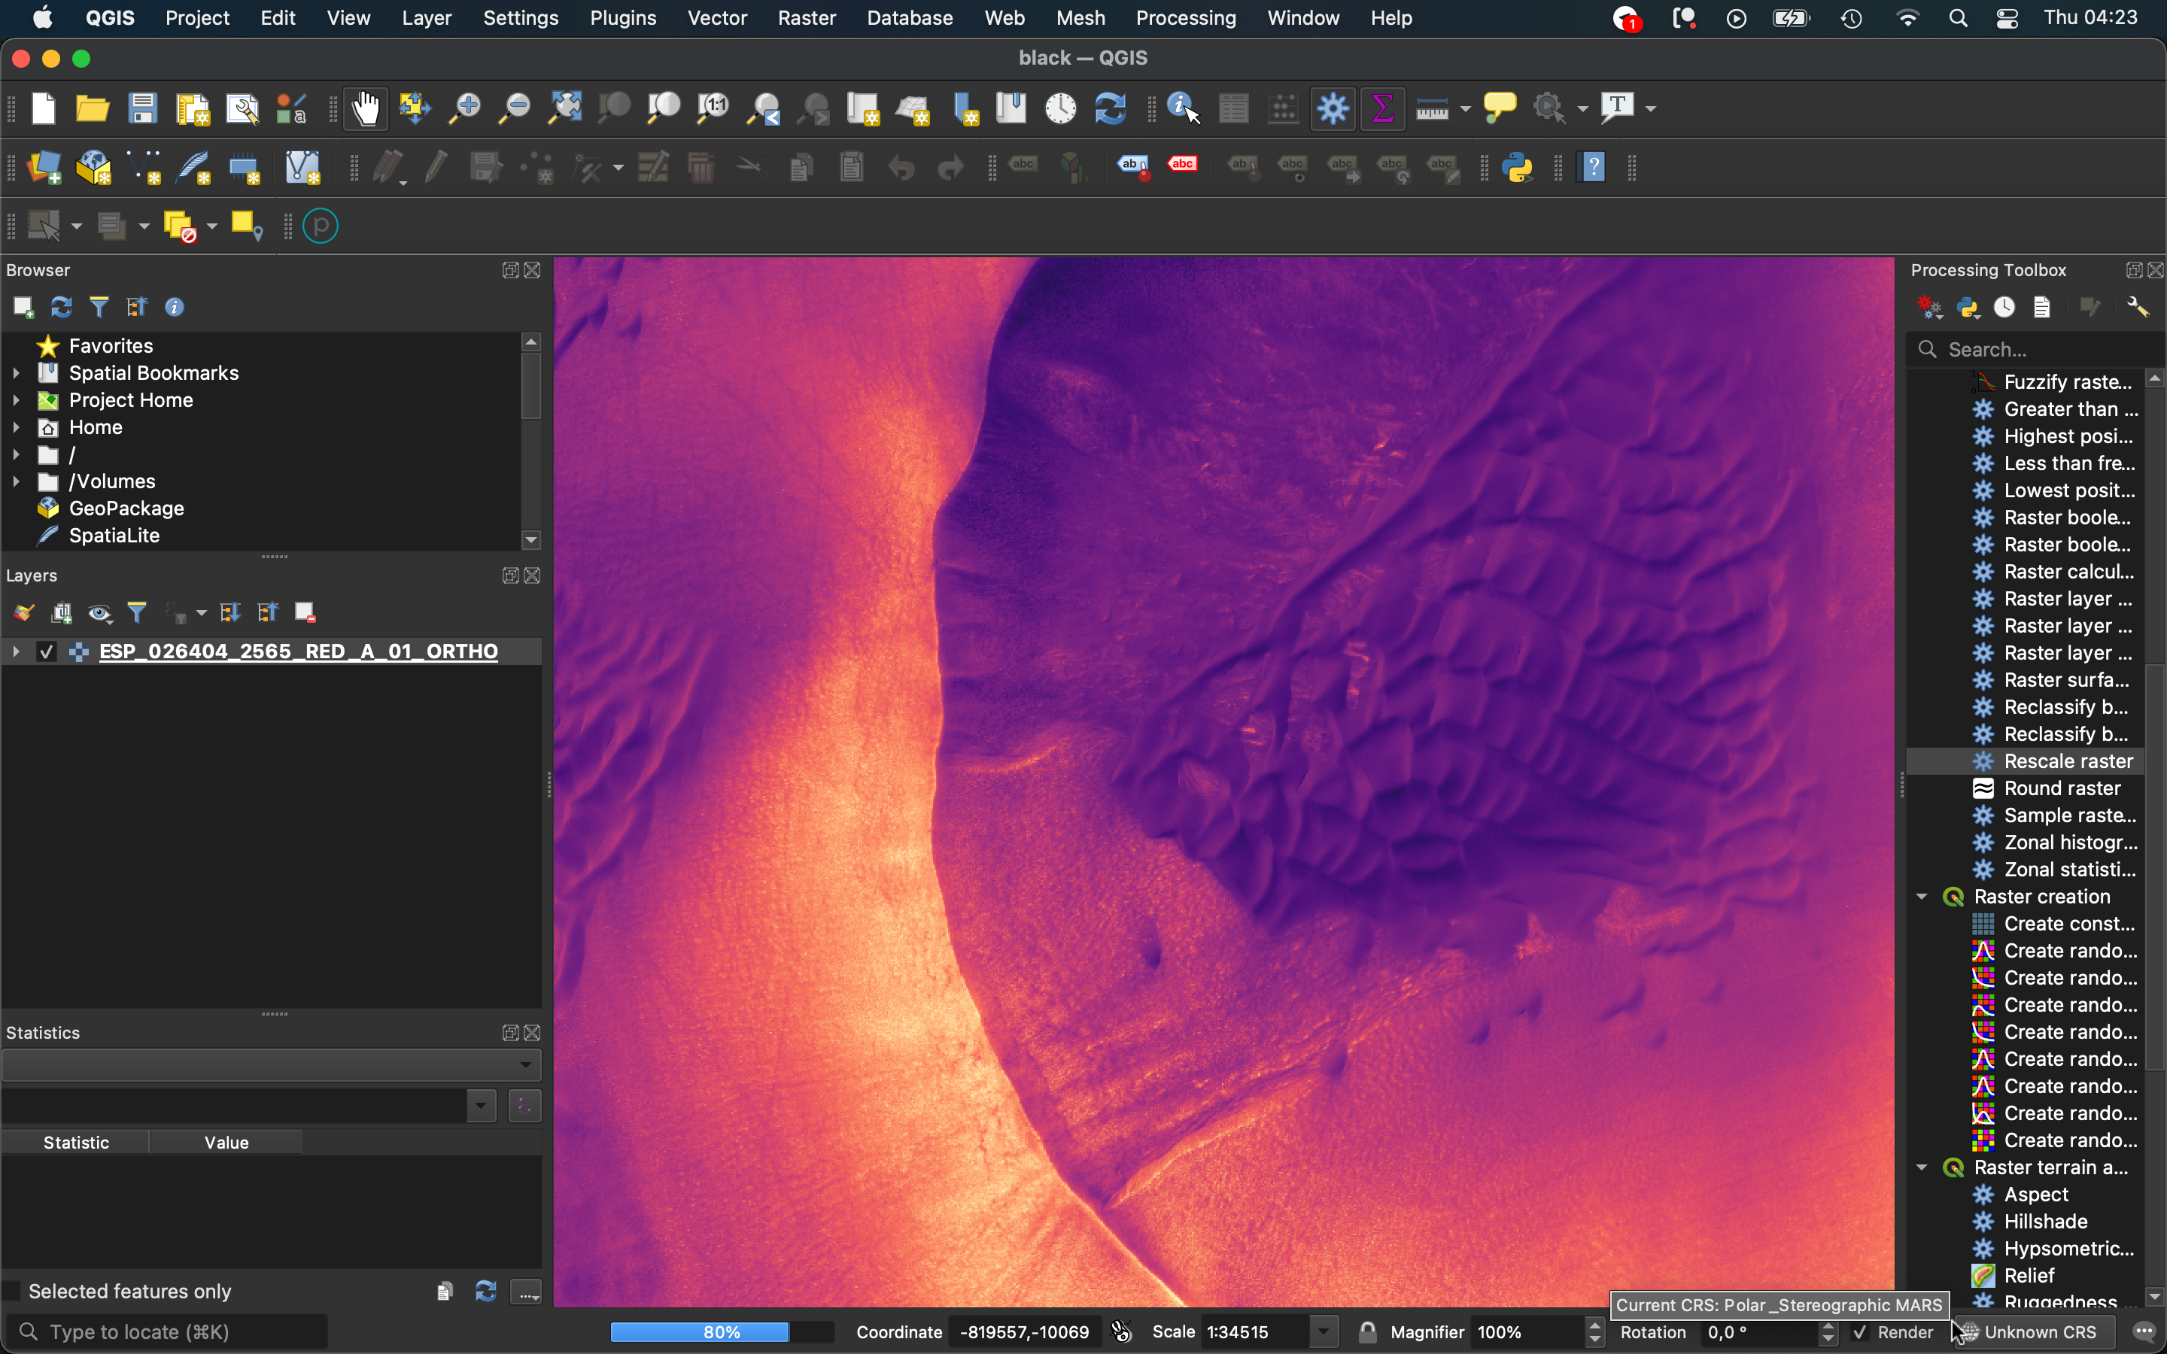The image size is (2167, 1354).
Task: Select the Rescale raster algorithm
Action: (x=2068, y=761)
